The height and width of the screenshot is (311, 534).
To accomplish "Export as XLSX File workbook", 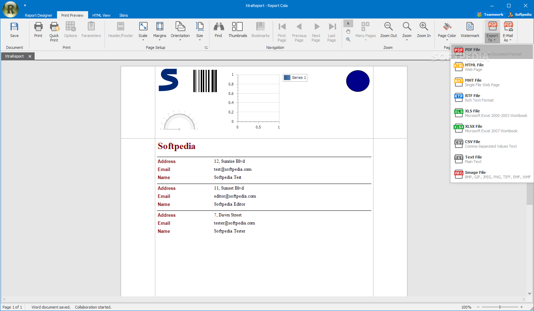I will pos(492,128).
